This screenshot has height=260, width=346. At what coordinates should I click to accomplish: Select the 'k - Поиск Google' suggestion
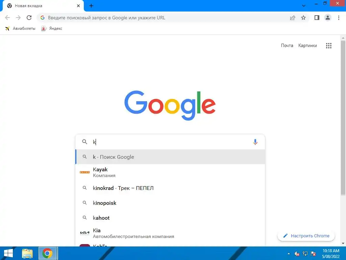tap(170, 157)
